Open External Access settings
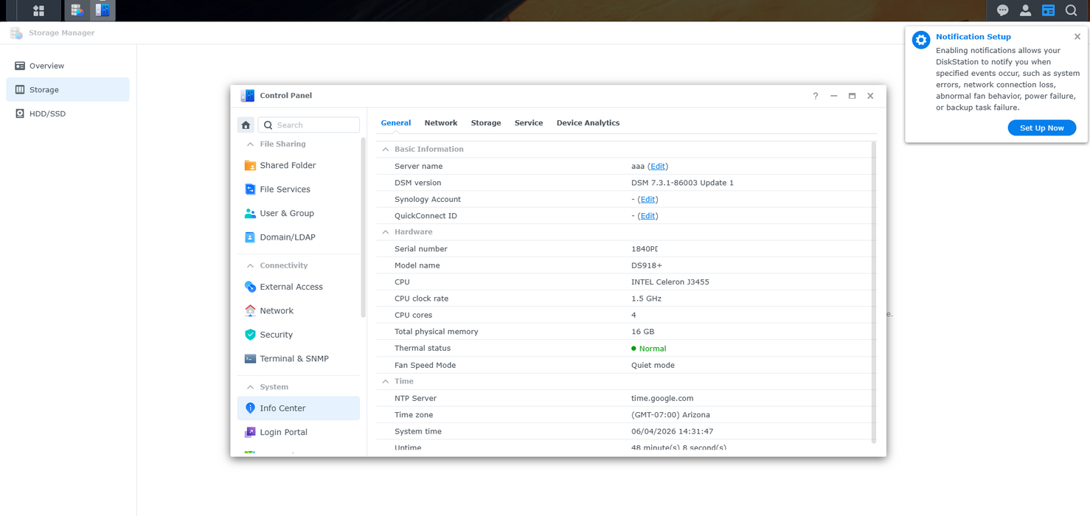 point(299,287)
